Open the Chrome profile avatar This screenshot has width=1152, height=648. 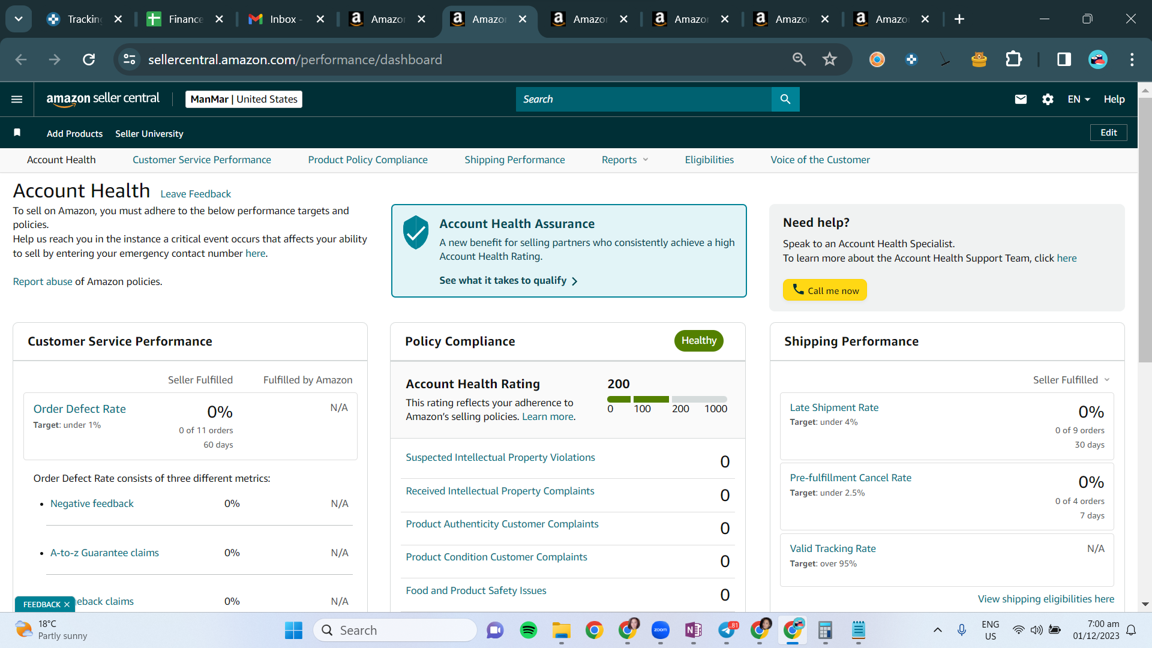(1098, 59)
